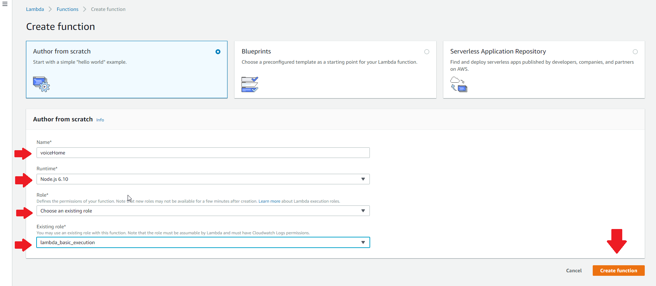Click the Create function button
The width and height of the screenshot is (656, 286).
click(x=618, y=271)
